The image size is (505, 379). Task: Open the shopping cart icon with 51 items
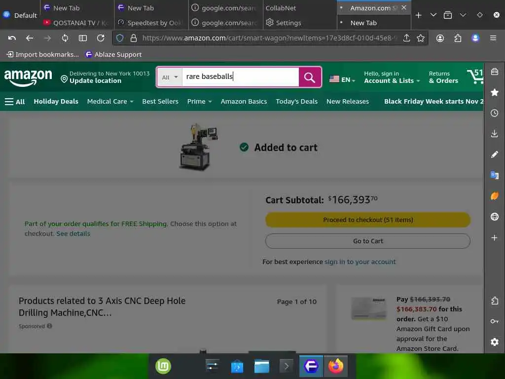tap(475, 76)
